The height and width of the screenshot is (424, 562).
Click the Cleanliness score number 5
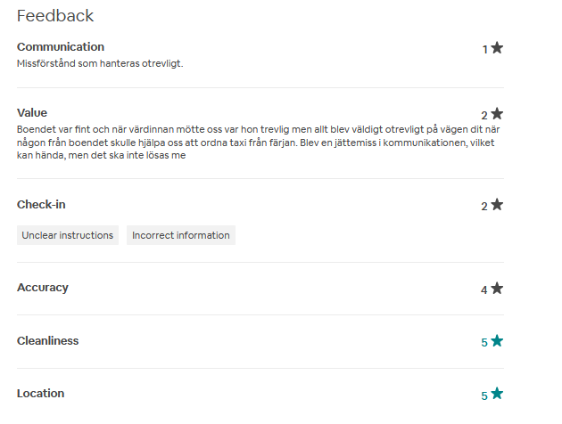point(484,342)
